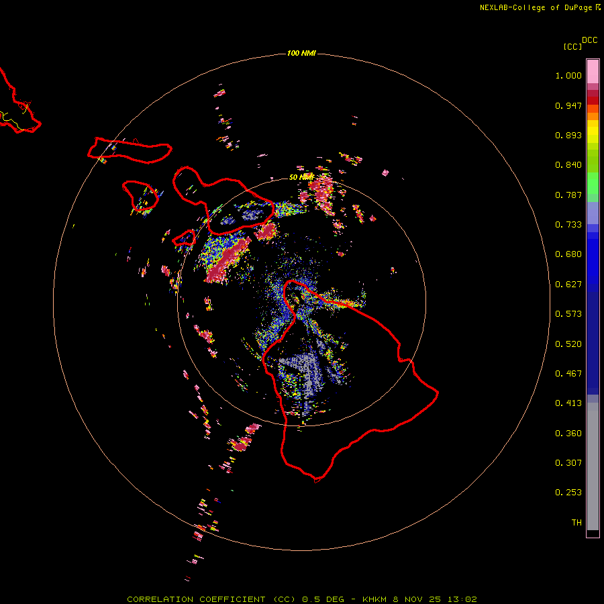Click the 0.467 color scale value

click(x=568, y=374)
